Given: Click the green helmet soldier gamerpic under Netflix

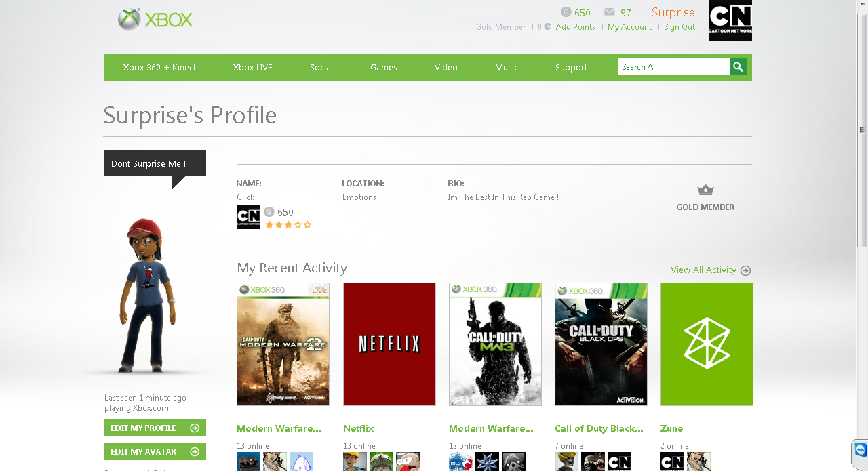Looking at the screenshot, I should pos(381,462).
